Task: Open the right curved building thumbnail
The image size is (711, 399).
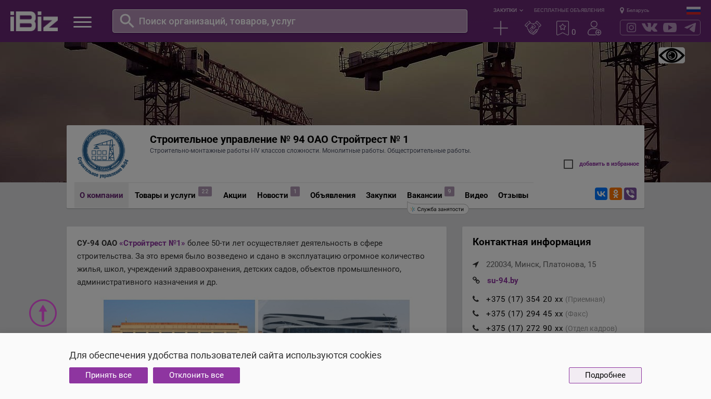Action: click(x=334, y=316)
